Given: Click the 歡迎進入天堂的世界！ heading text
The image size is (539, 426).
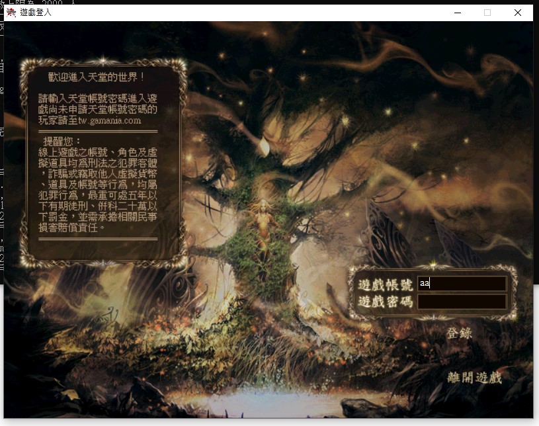Looking at the screenshot, I should click(x=97, y=77).
